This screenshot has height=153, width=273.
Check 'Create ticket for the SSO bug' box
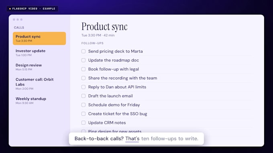[x=84, y=114]
